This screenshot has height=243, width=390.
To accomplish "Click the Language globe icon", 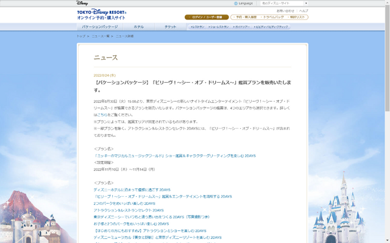I will 236,4.
